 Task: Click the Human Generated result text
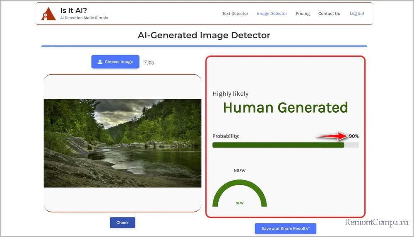[x=285, y=108]
